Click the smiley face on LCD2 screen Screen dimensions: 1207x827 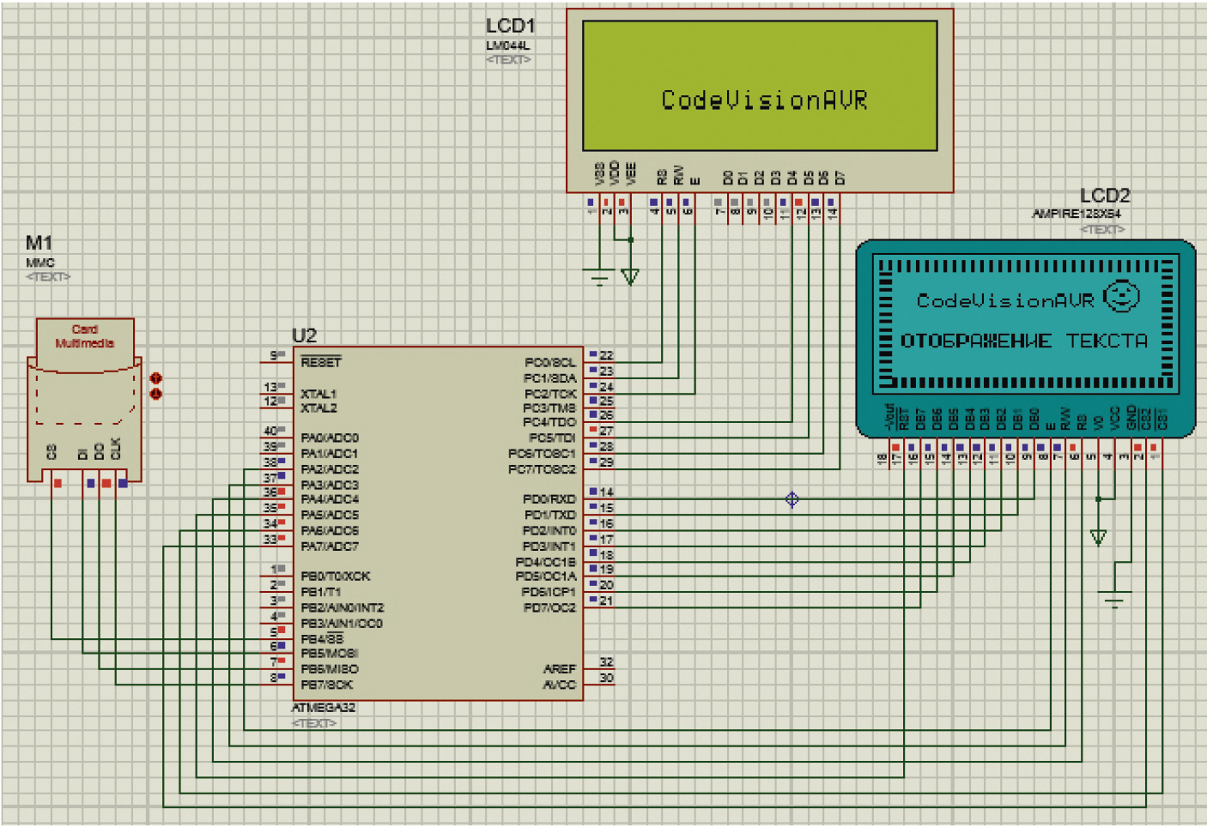1121,297
